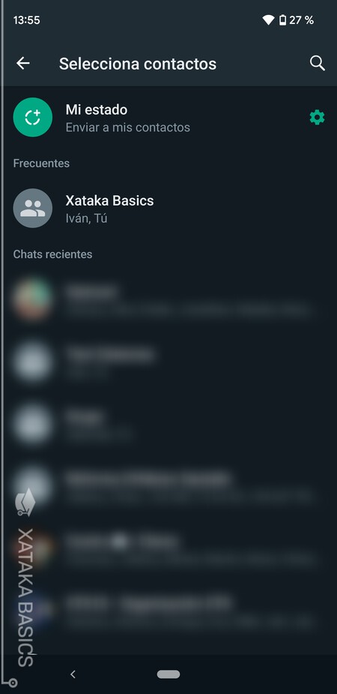Image resolution: width=337 pixels, height=694 pixels.
Task: Tap the 'Chats recientes' section header
Action: (52, 254)
